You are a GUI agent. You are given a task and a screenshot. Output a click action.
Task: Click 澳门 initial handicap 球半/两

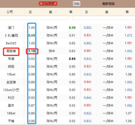pyautogui.click(x=52, y=28)
